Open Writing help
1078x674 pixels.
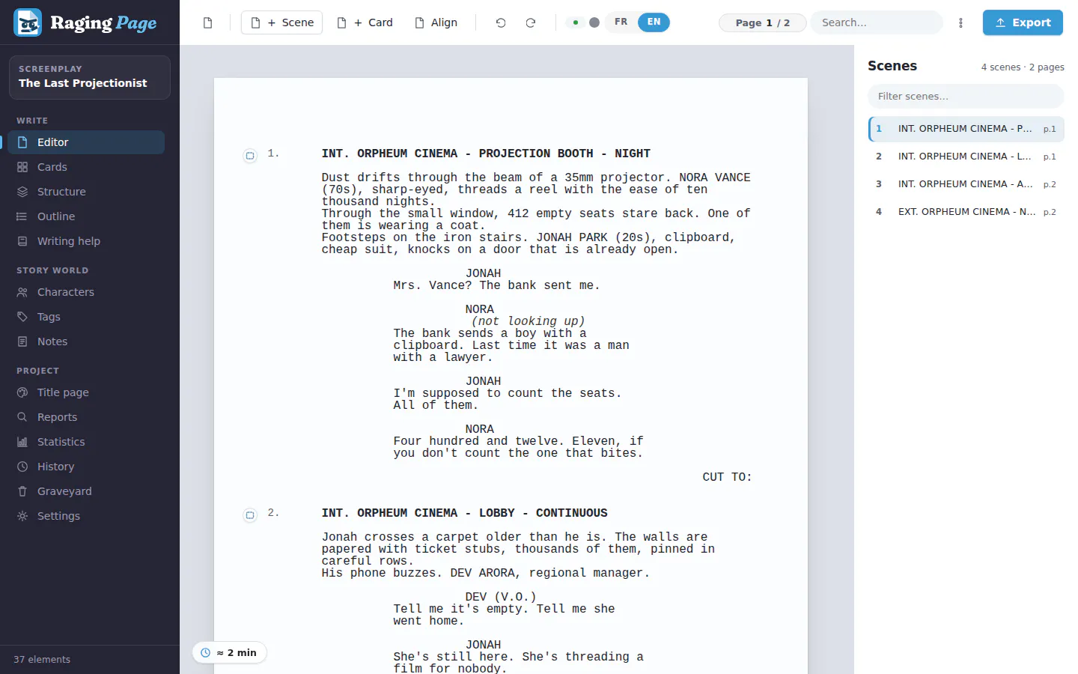tap(86, 241)
